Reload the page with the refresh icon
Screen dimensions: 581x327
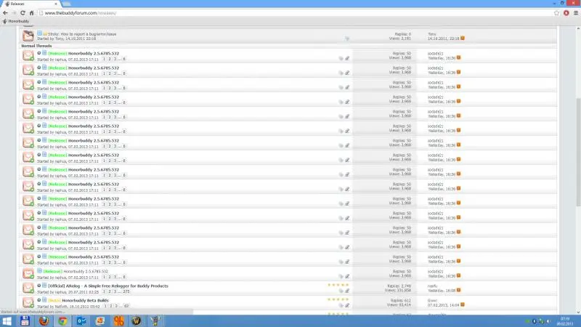23,13
